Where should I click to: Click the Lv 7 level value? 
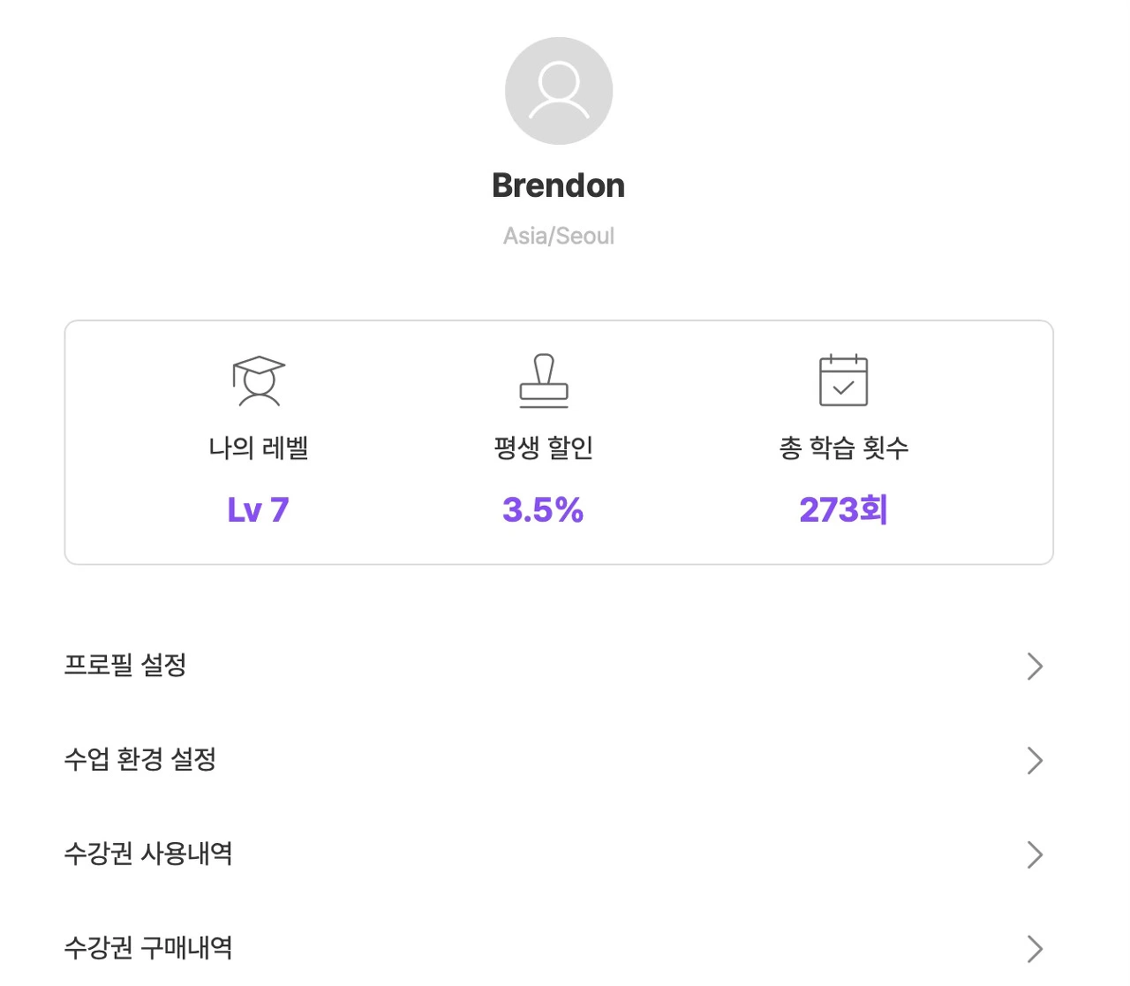[x=259, y=510]
